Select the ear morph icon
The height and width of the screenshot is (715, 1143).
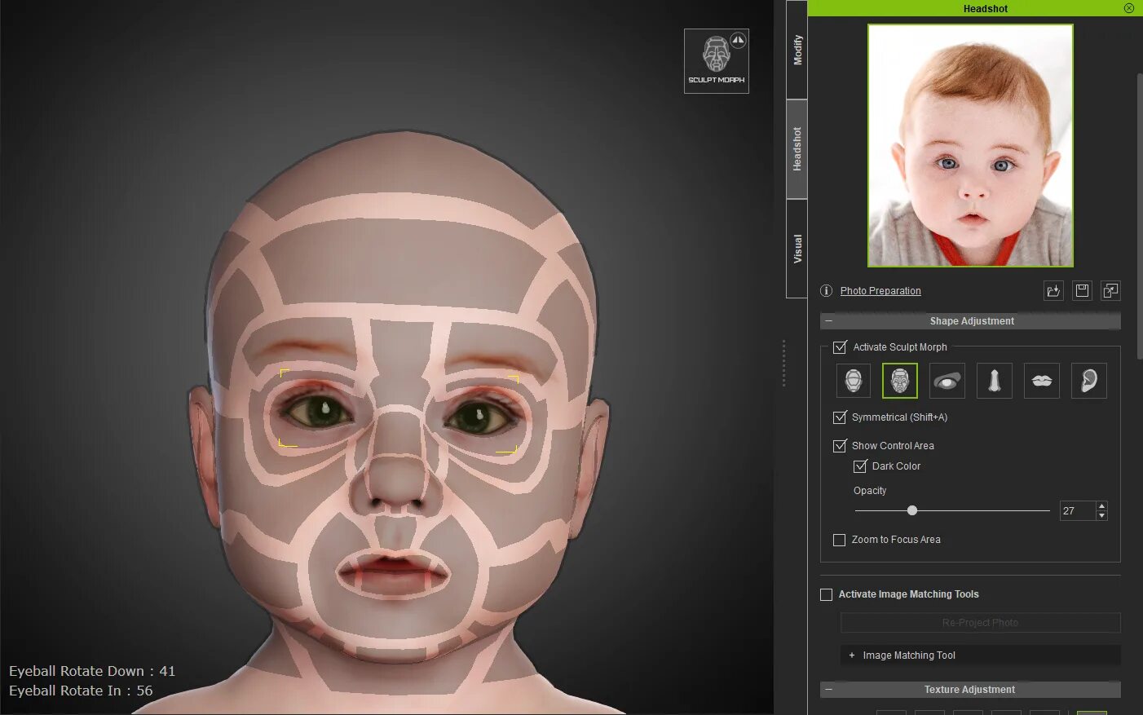[1088, 380]
